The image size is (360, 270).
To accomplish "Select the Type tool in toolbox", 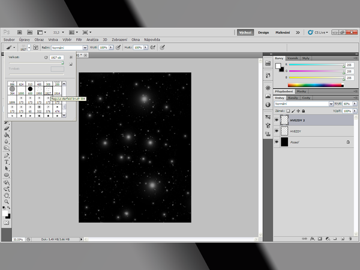I will click(x=7, y=162).
